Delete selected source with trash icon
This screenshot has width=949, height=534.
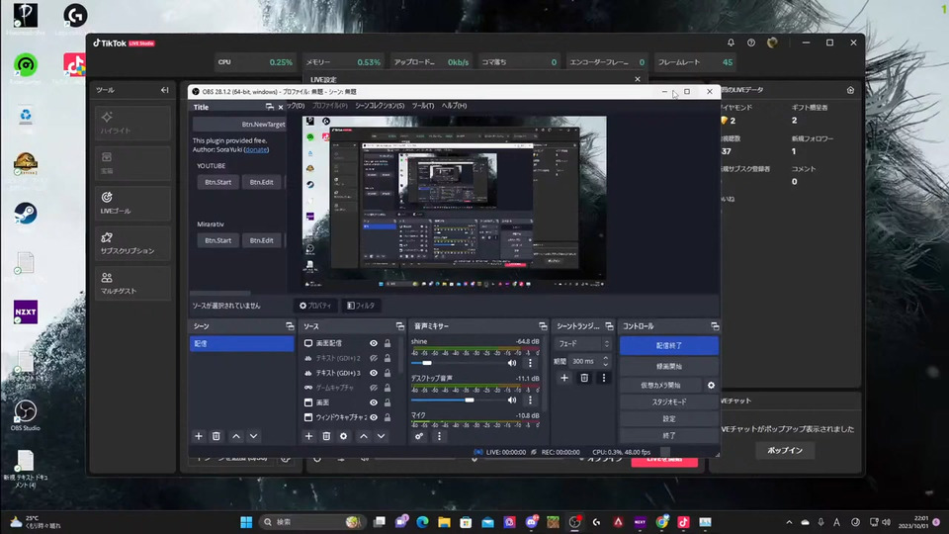(x=326, y=436)
